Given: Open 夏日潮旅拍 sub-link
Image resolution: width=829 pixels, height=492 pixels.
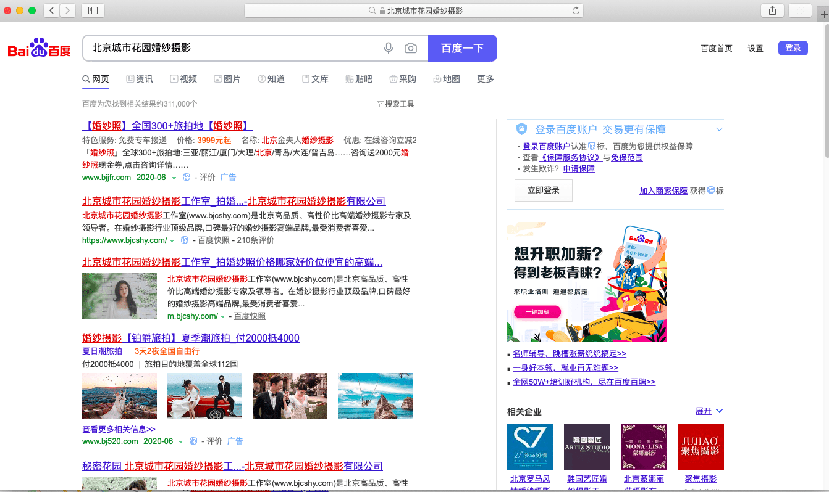Looking at the screenshot, I should (102, 351).
